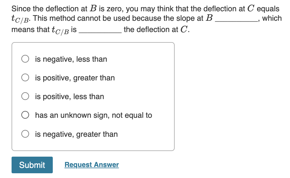290x178 pixels.
Task: Click the circle next to "is negative, less than"
Action: [x=25, y=59]
